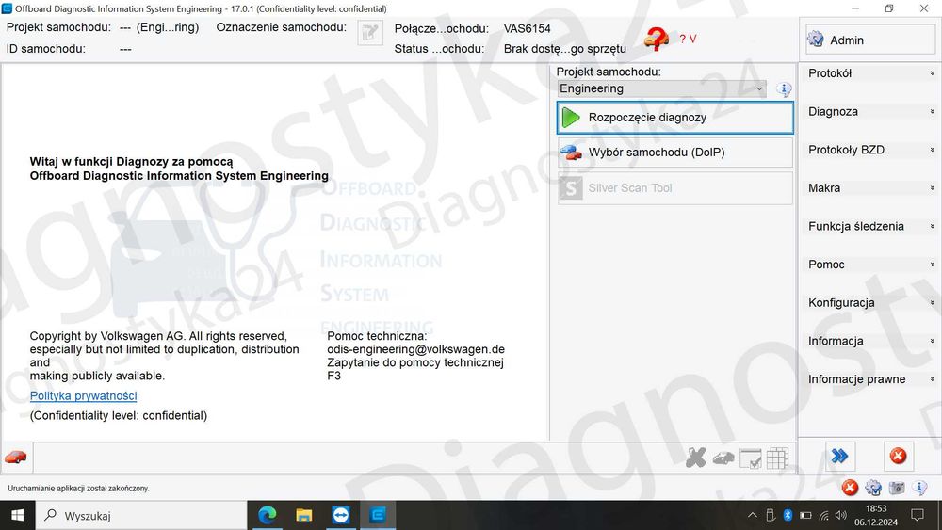Click the large red X exit button
Screen dimensions: 942x530
coord(898,457)
